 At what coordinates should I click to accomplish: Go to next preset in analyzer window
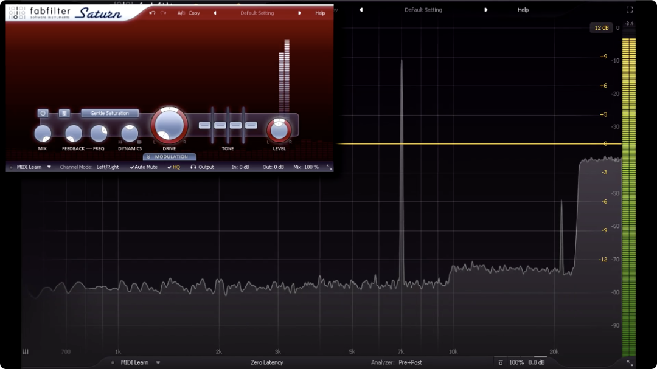click(486, 10)
